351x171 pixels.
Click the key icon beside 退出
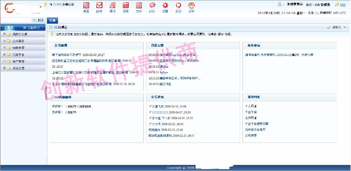click(337, 5)
